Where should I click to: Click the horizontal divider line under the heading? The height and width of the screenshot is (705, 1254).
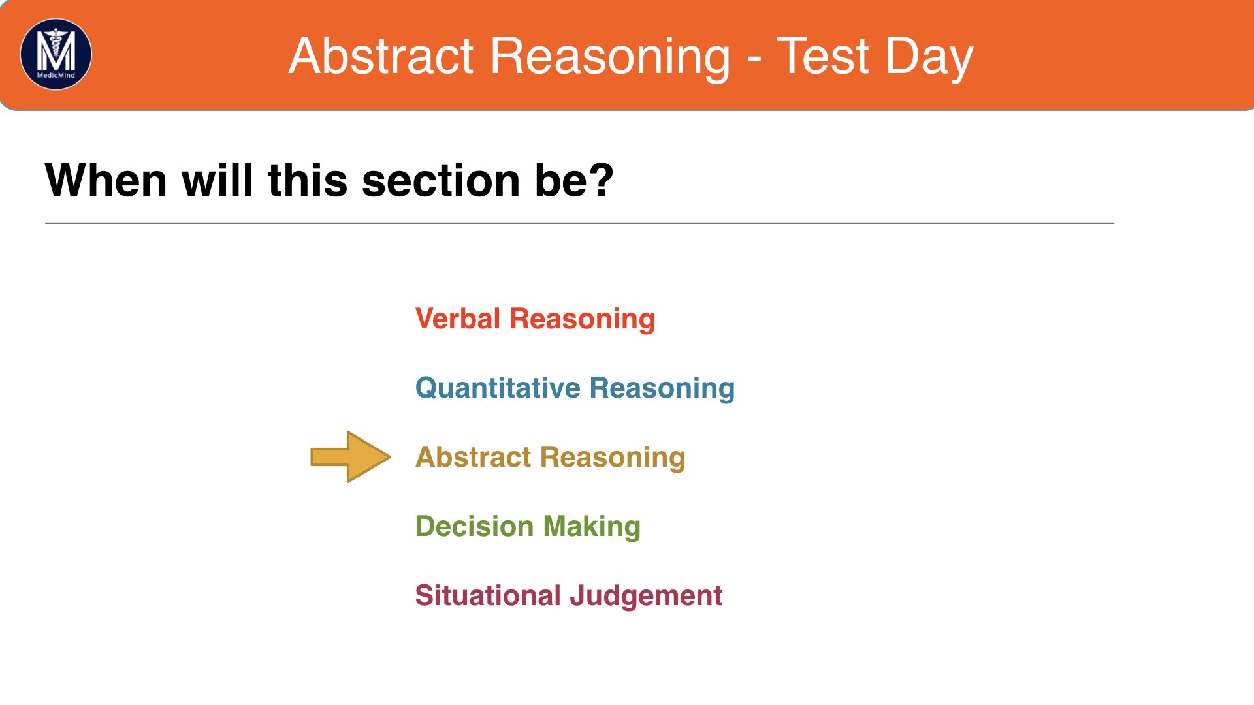point(579,223)
